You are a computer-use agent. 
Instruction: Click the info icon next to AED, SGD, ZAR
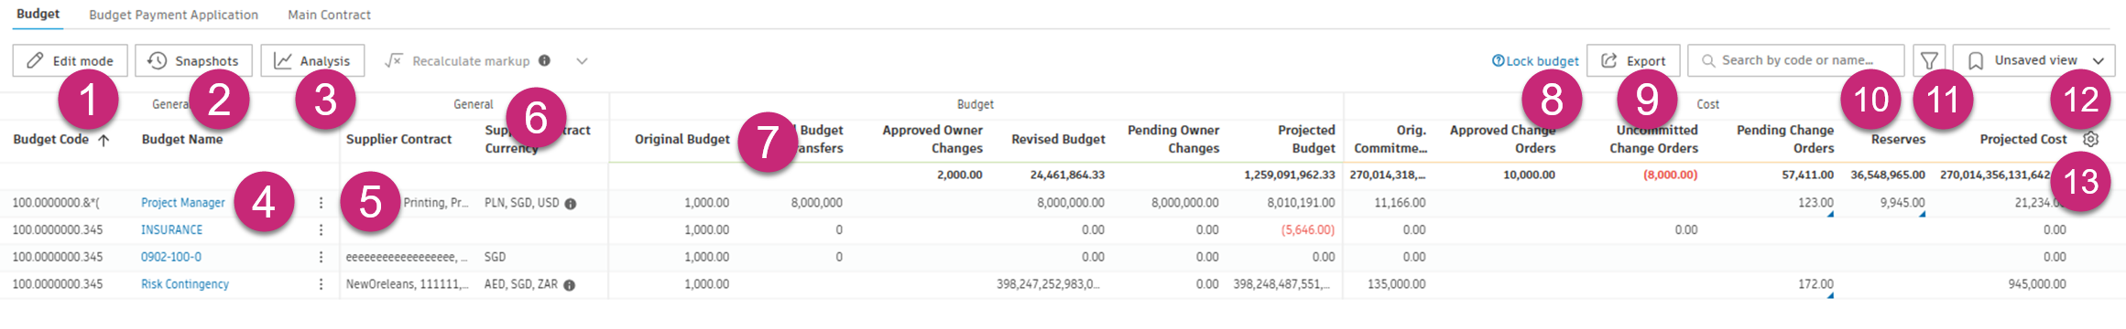click(x=570, y=286)
